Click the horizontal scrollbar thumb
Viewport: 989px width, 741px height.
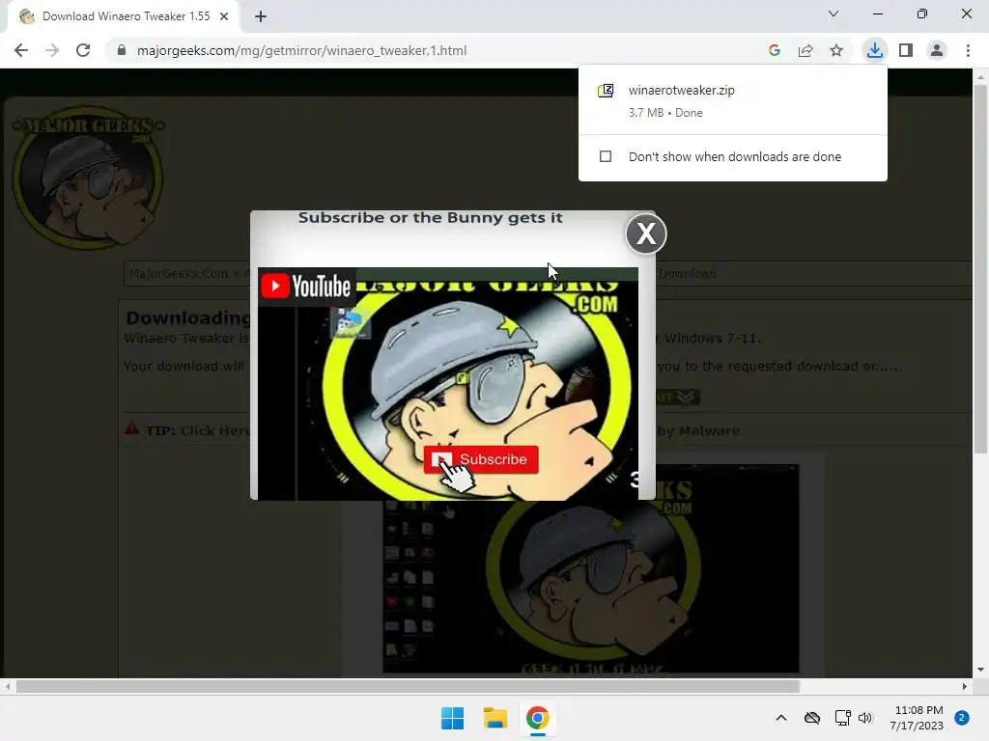tap(408, 686)
